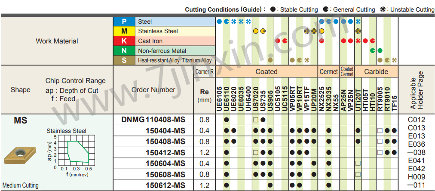Select the Cermet grade group header
The width and height of the screenshot is (435, 191).
tap(328, 72)
